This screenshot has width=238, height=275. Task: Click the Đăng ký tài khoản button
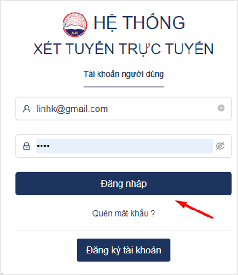(x=124, y=250)
